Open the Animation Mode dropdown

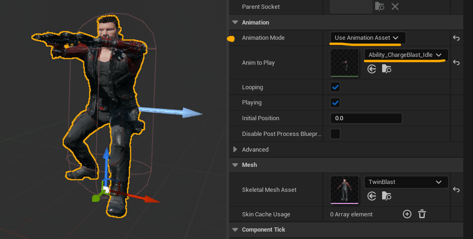(x=368, y=38)
